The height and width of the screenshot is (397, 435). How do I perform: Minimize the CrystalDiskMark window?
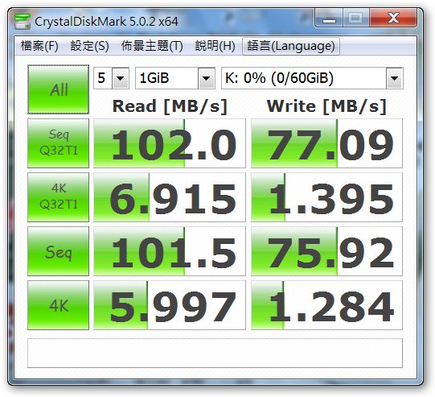coord(330,19)
